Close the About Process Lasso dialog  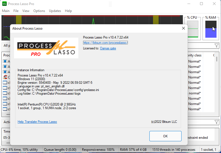click(183, 28)
